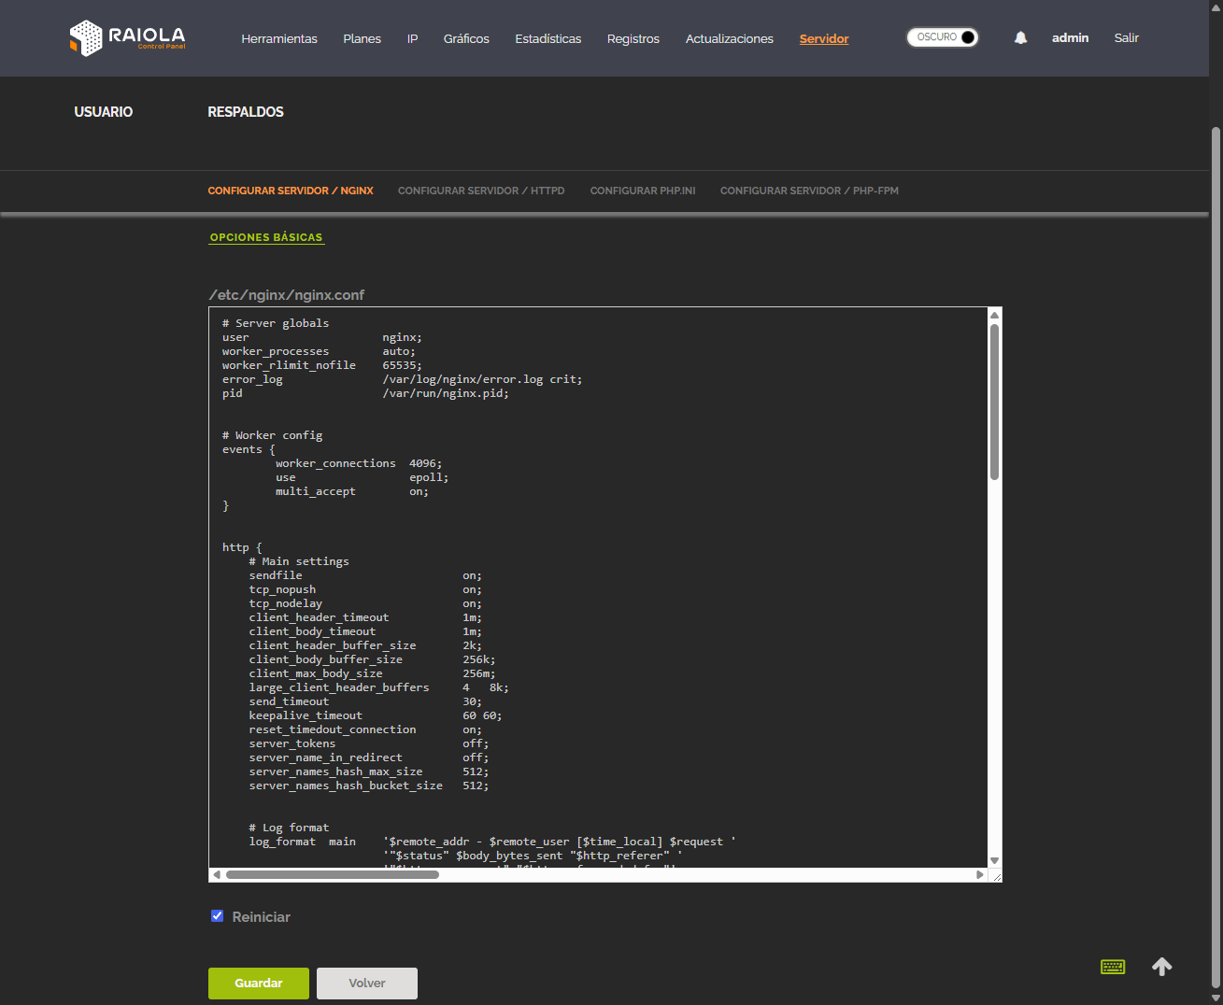Click the Raiola Control Panel logo
Viewport: 1223px width, 1005px height.
[128, 38]
